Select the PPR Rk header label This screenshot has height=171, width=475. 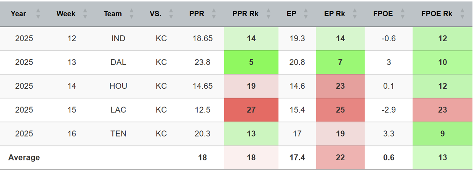coord(245,14)
